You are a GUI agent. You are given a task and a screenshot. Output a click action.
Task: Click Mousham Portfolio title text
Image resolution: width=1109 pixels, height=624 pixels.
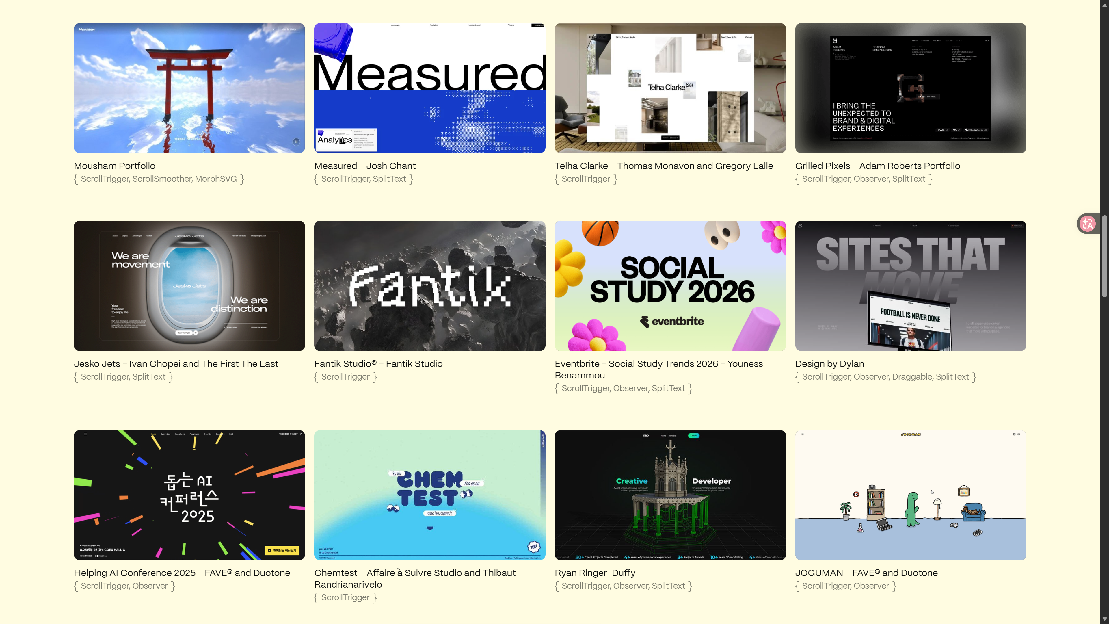115,166
